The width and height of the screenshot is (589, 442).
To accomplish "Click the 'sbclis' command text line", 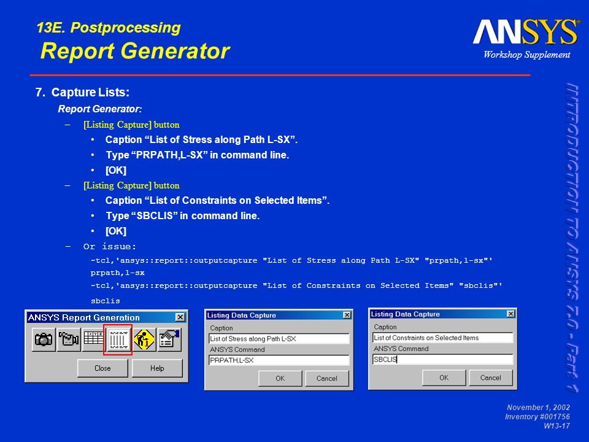I will 105,301.
